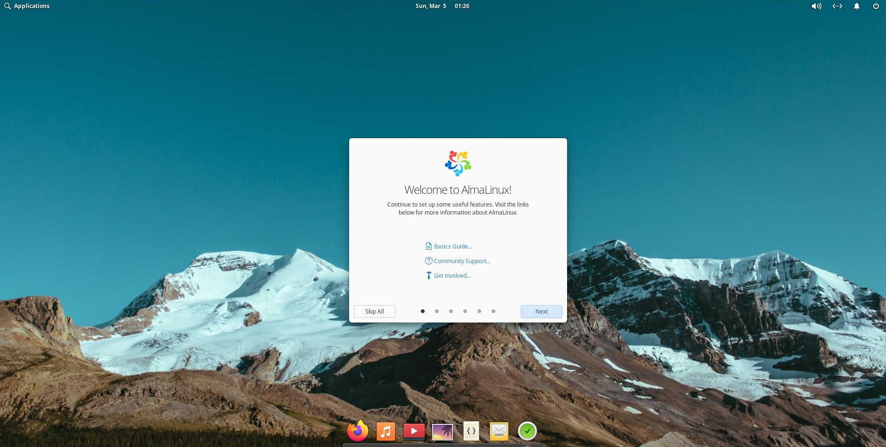Click the Skip All button
Image resolution: width=886 pixels, height=447 pixels.
[x=374, y=312]
